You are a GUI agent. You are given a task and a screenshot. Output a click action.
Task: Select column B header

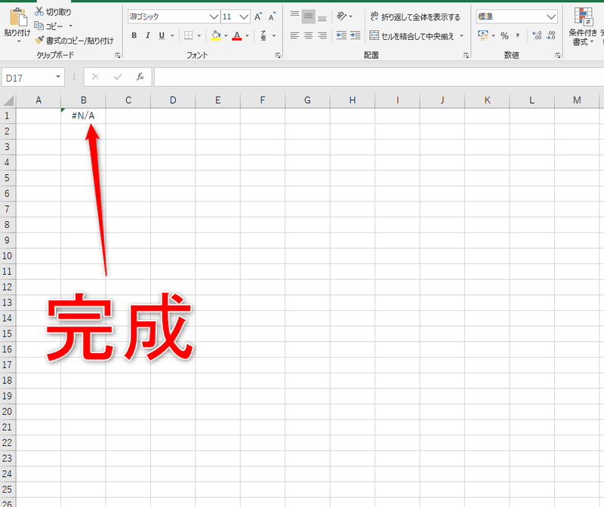(83, 100)
